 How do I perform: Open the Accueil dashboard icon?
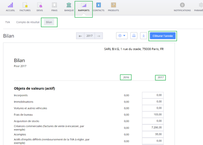10,5
